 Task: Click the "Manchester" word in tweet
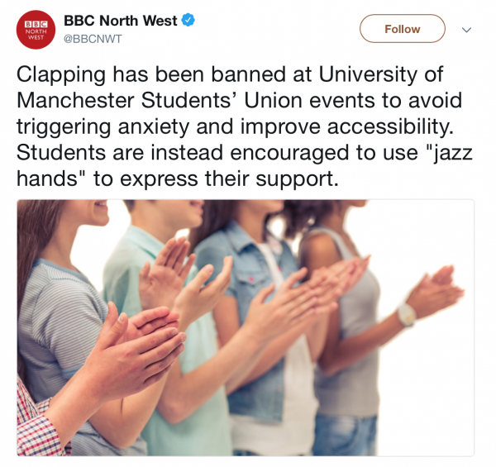click(75, 101)
